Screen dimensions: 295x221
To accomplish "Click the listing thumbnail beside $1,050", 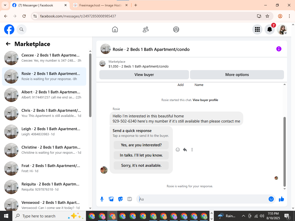I will pyautogui.click(x=102, y=63).
